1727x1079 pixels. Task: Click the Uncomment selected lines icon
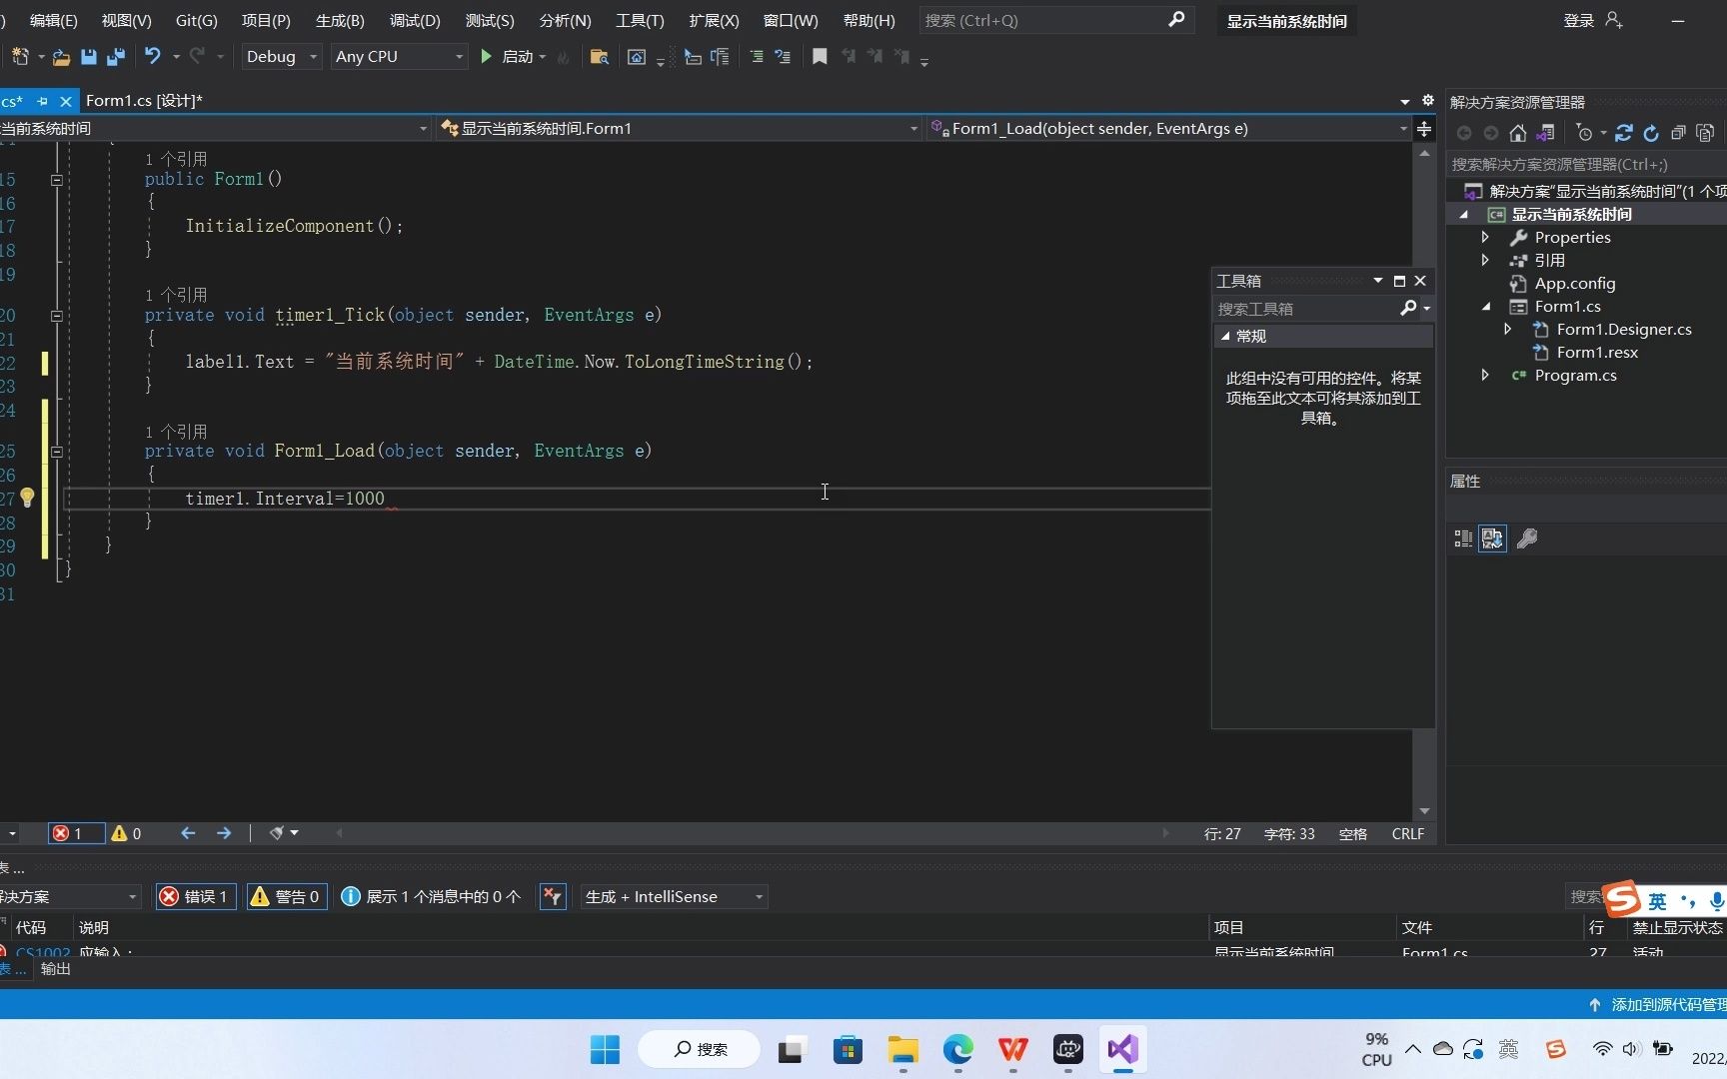783,57
